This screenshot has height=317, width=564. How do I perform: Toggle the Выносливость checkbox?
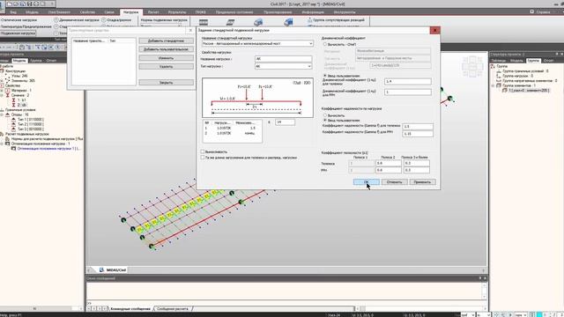tap(203, 151)
